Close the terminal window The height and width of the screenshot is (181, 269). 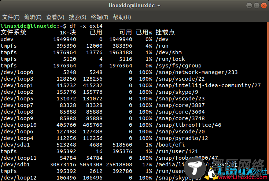pyautogui.click(x=264, y=5)
